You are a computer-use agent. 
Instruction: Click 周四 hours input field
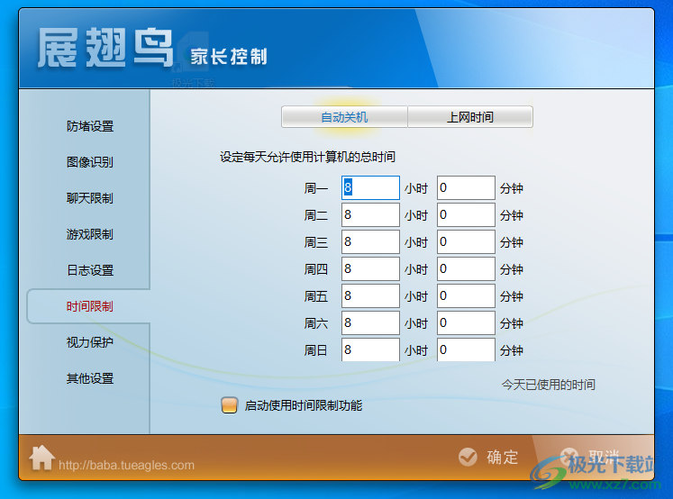coord(370,268)
